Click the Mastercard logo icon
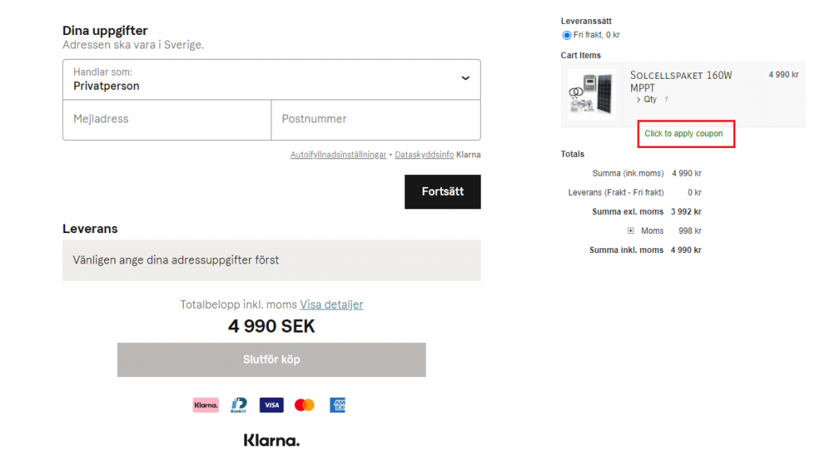Viewport: 815px width, 475px height. [x=304, y=405]
